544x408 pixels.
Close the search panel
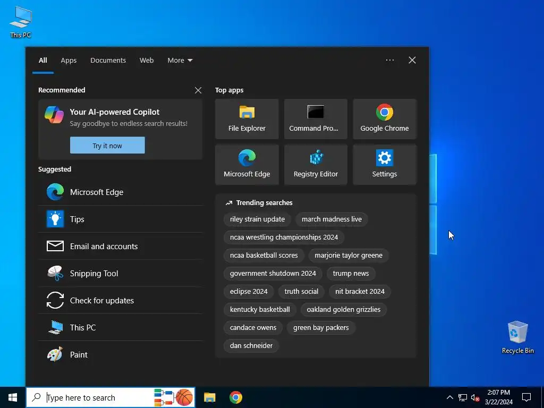pyautogui.click(x=412, y=60)
